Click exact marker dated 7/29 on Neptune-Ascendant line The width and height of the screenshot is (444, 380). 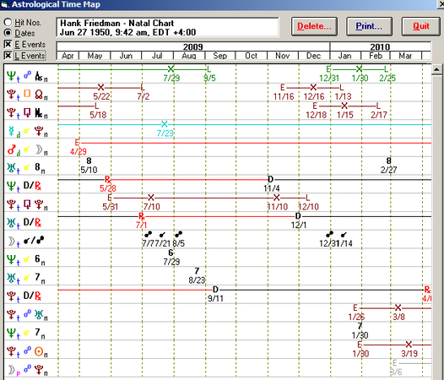171,69
